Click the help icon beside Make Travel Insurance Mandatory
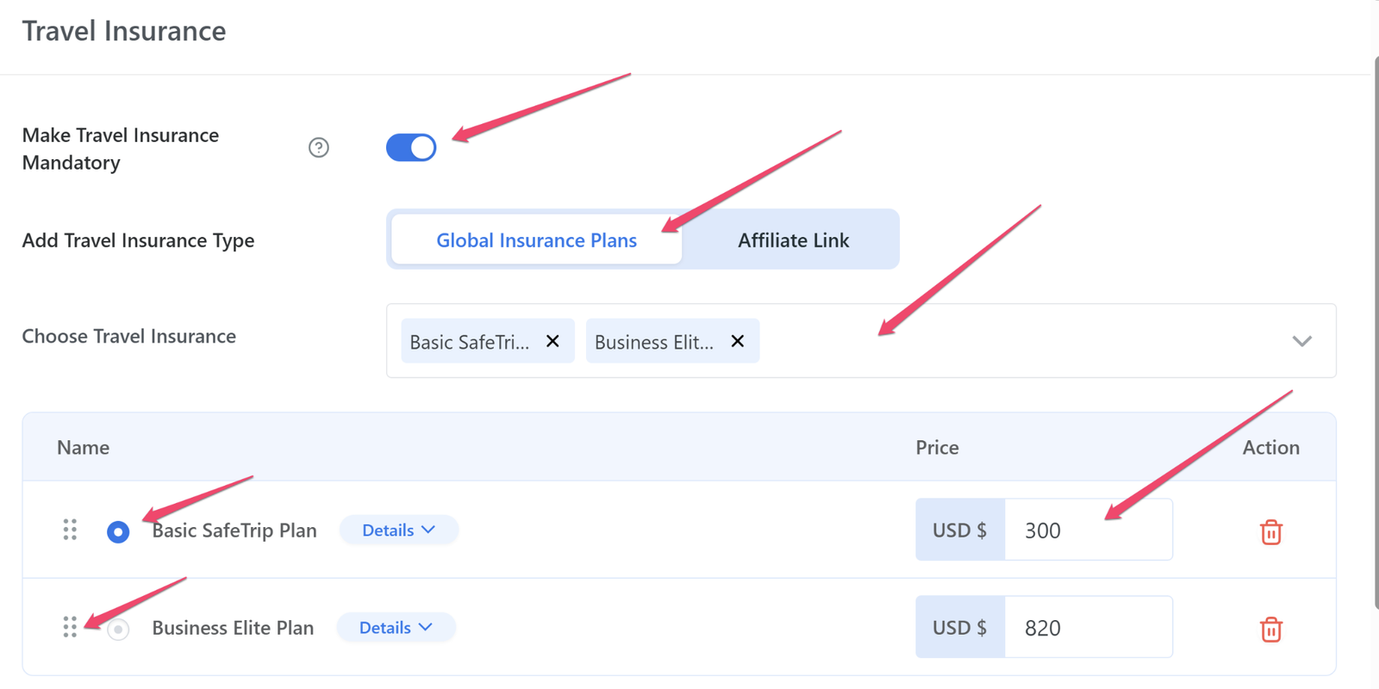1379x689 pixels. pos(318,148)
